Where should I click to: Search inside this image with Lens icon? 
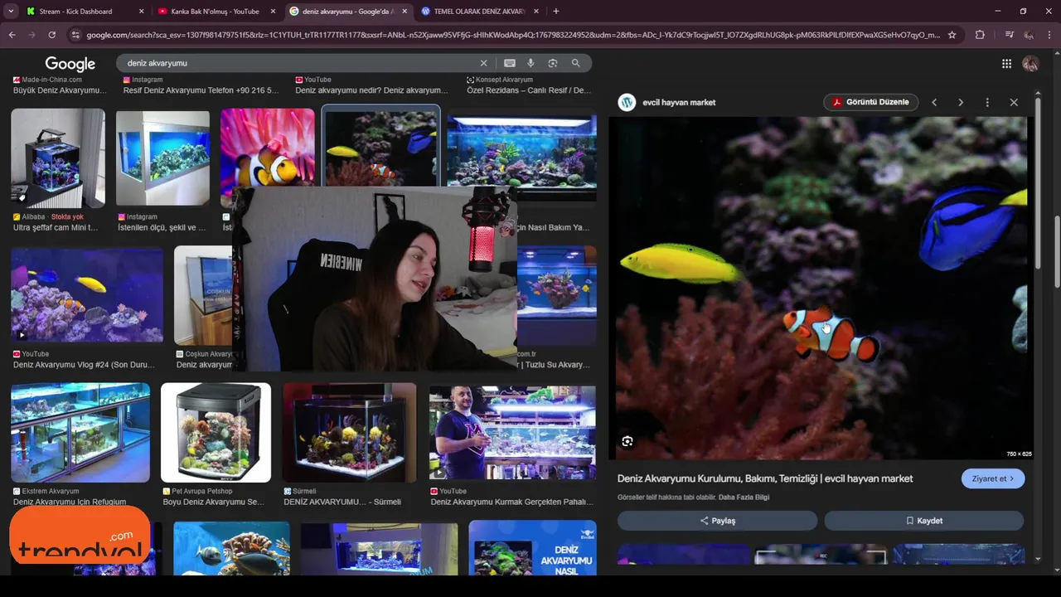pos(627,441)
